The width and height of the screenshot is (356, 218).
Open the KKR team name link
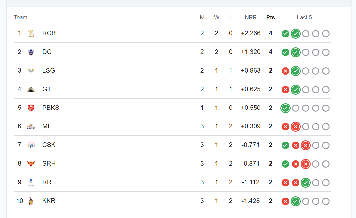point(49,201)
